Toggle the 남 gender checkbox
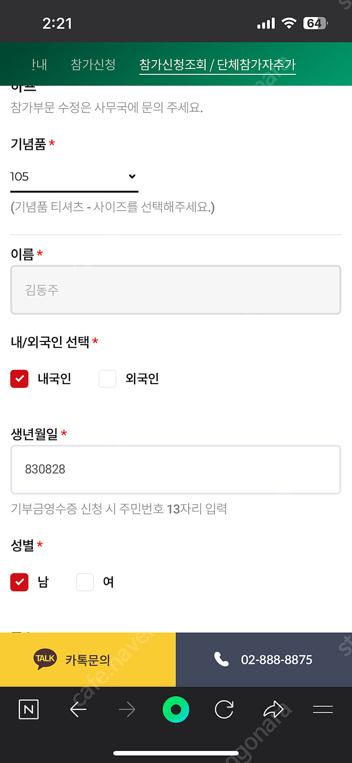The width and height of the screenshot is (352, 763). (x=20, y=582)
